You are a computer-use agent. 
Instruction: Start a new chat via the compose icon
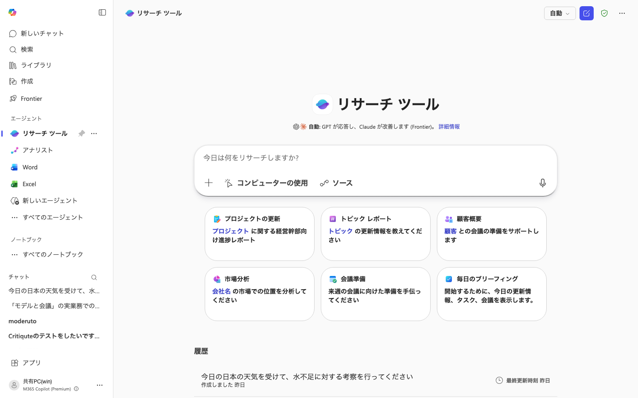[586, 13]
